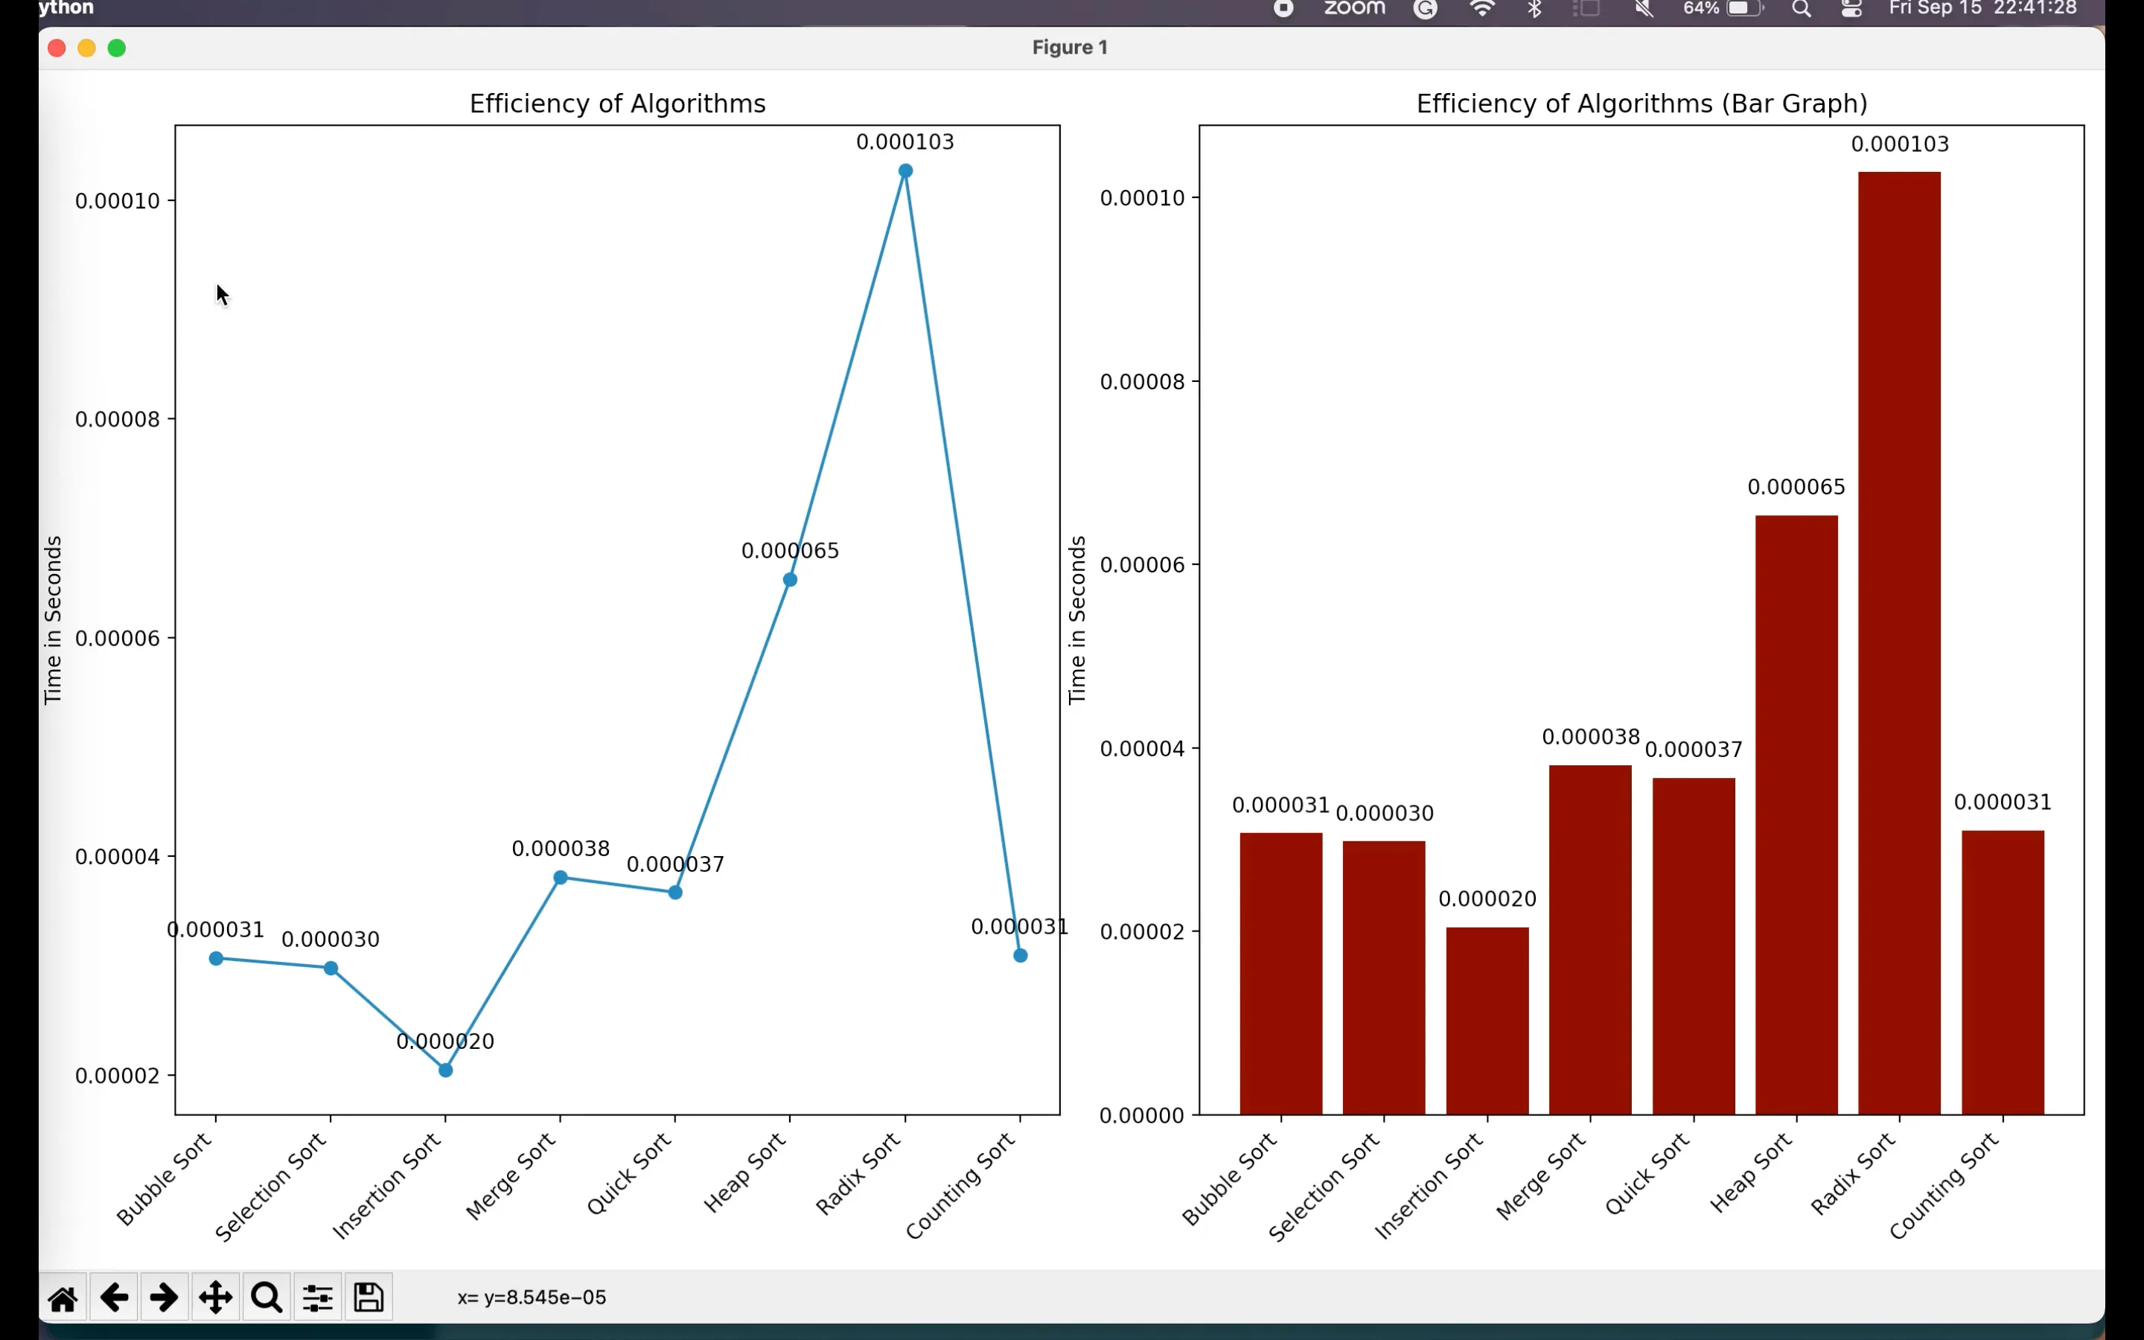Go forward to next view arrow
Screen dimensions: 2144x1340
[164, 1298]
